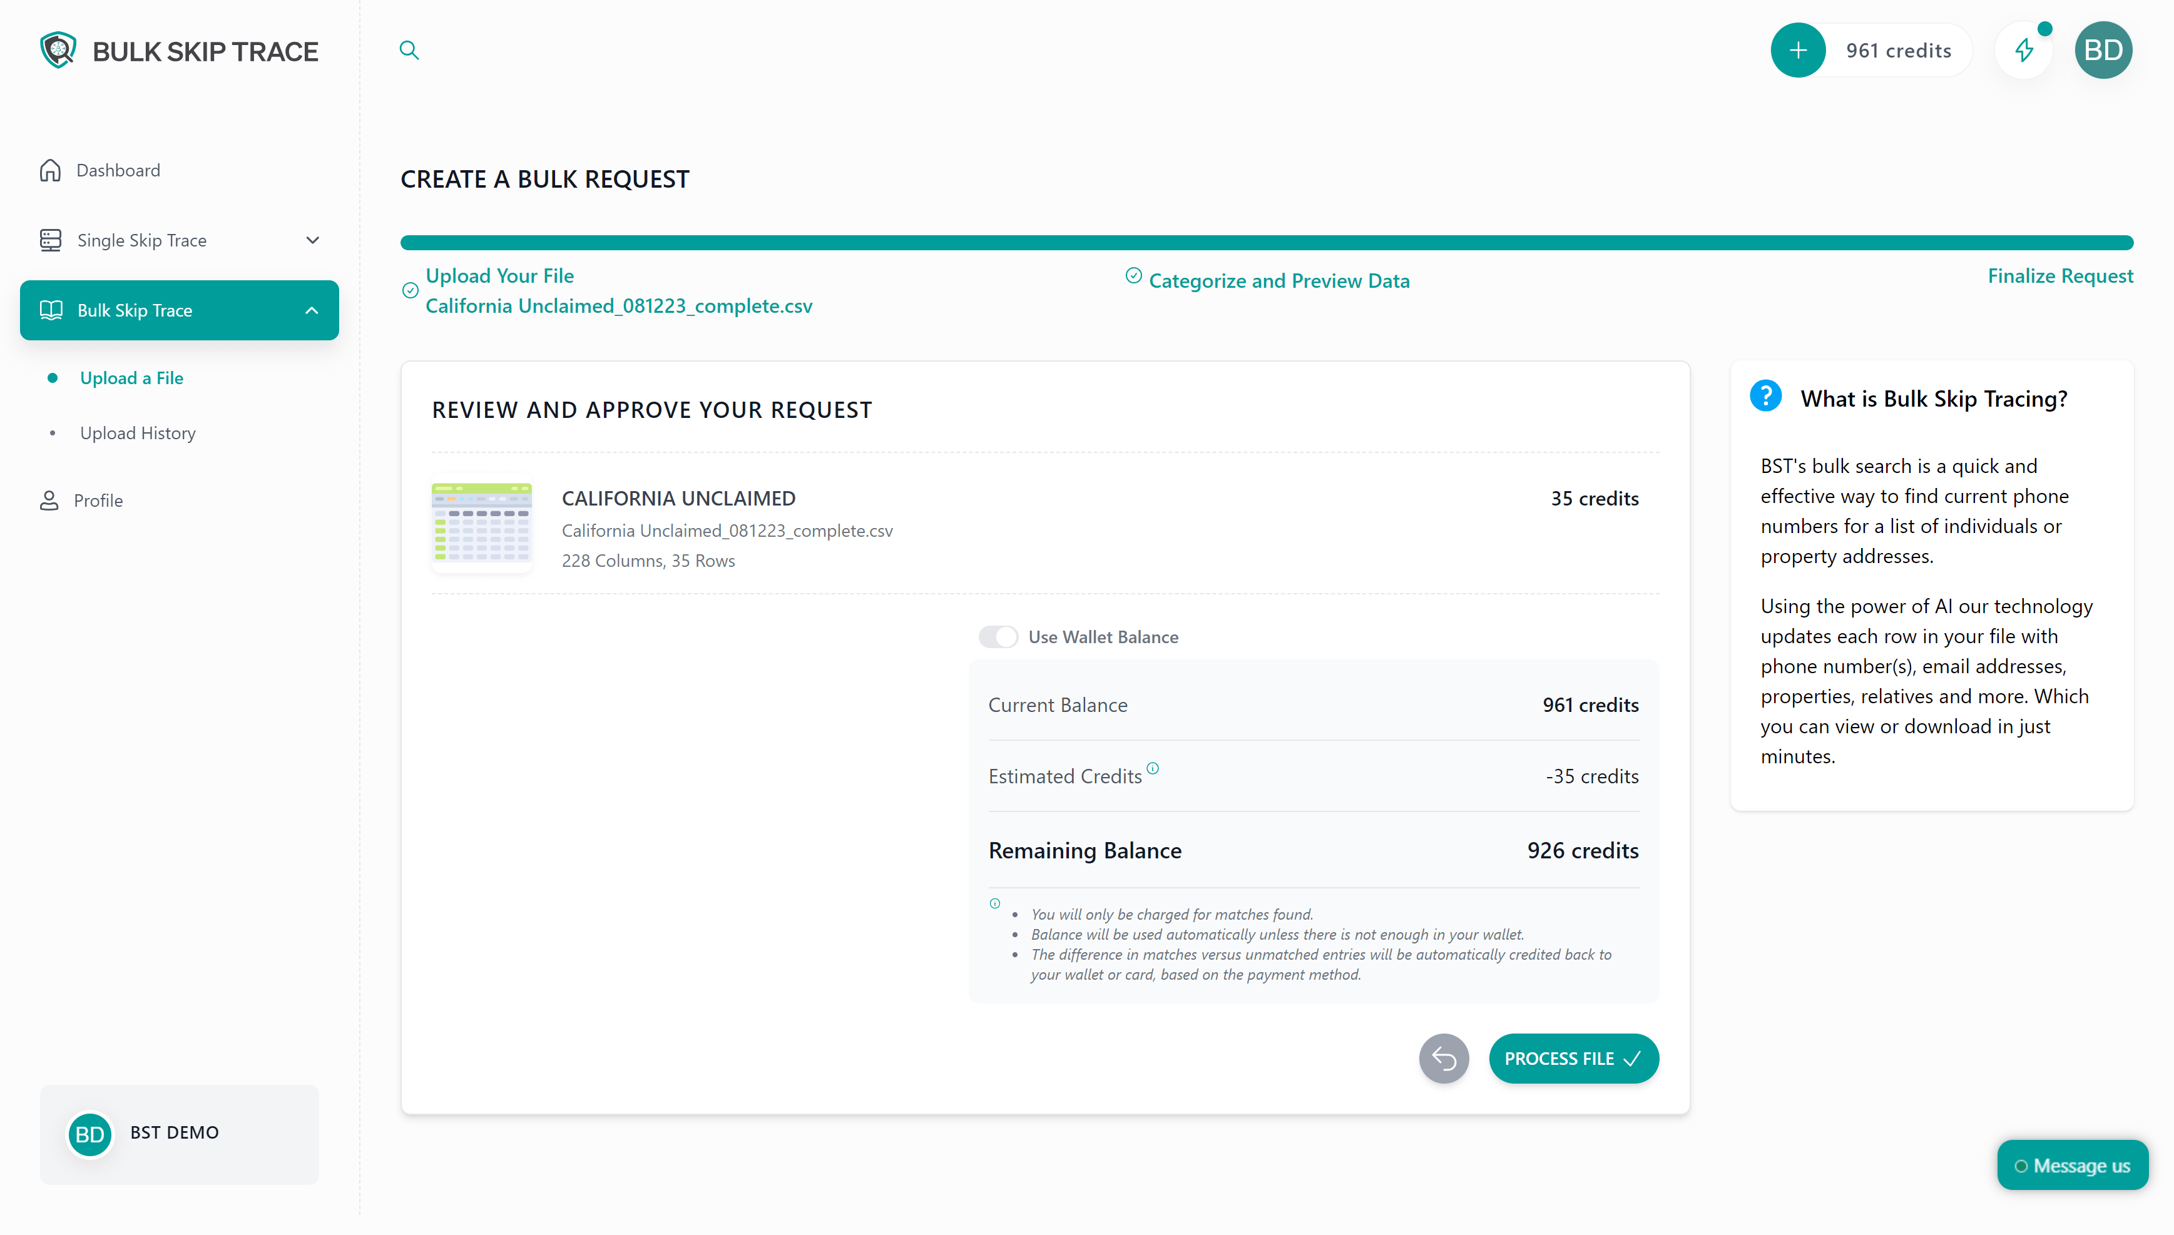Switch to the Categorize and Preview Data step

(x=1279, y=280)
